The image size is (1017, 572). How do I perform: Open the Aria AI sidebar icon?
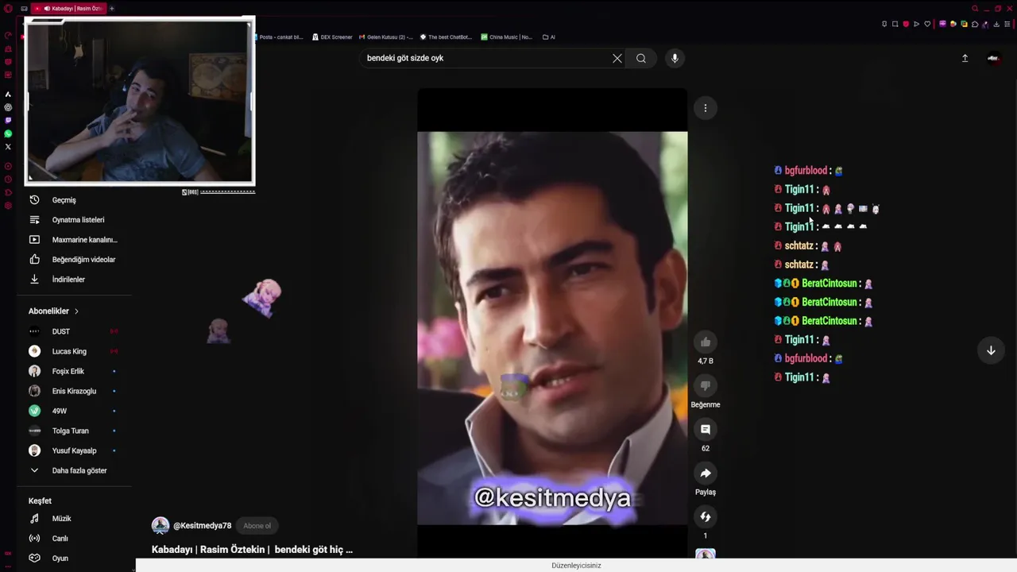coord(8,94)
